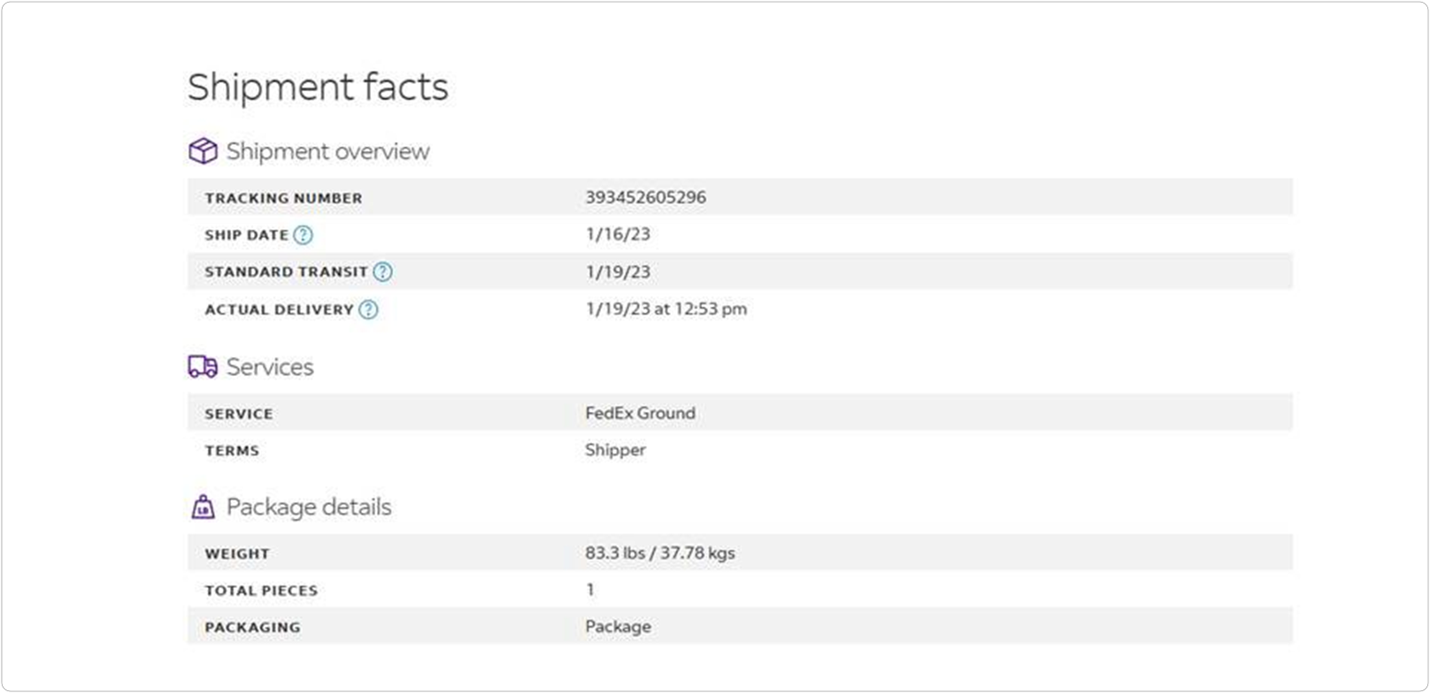The width and height of the screenshot is (1430, 693).
Task: Click the Shipper terms value
Action: click(x=615, y=450)
